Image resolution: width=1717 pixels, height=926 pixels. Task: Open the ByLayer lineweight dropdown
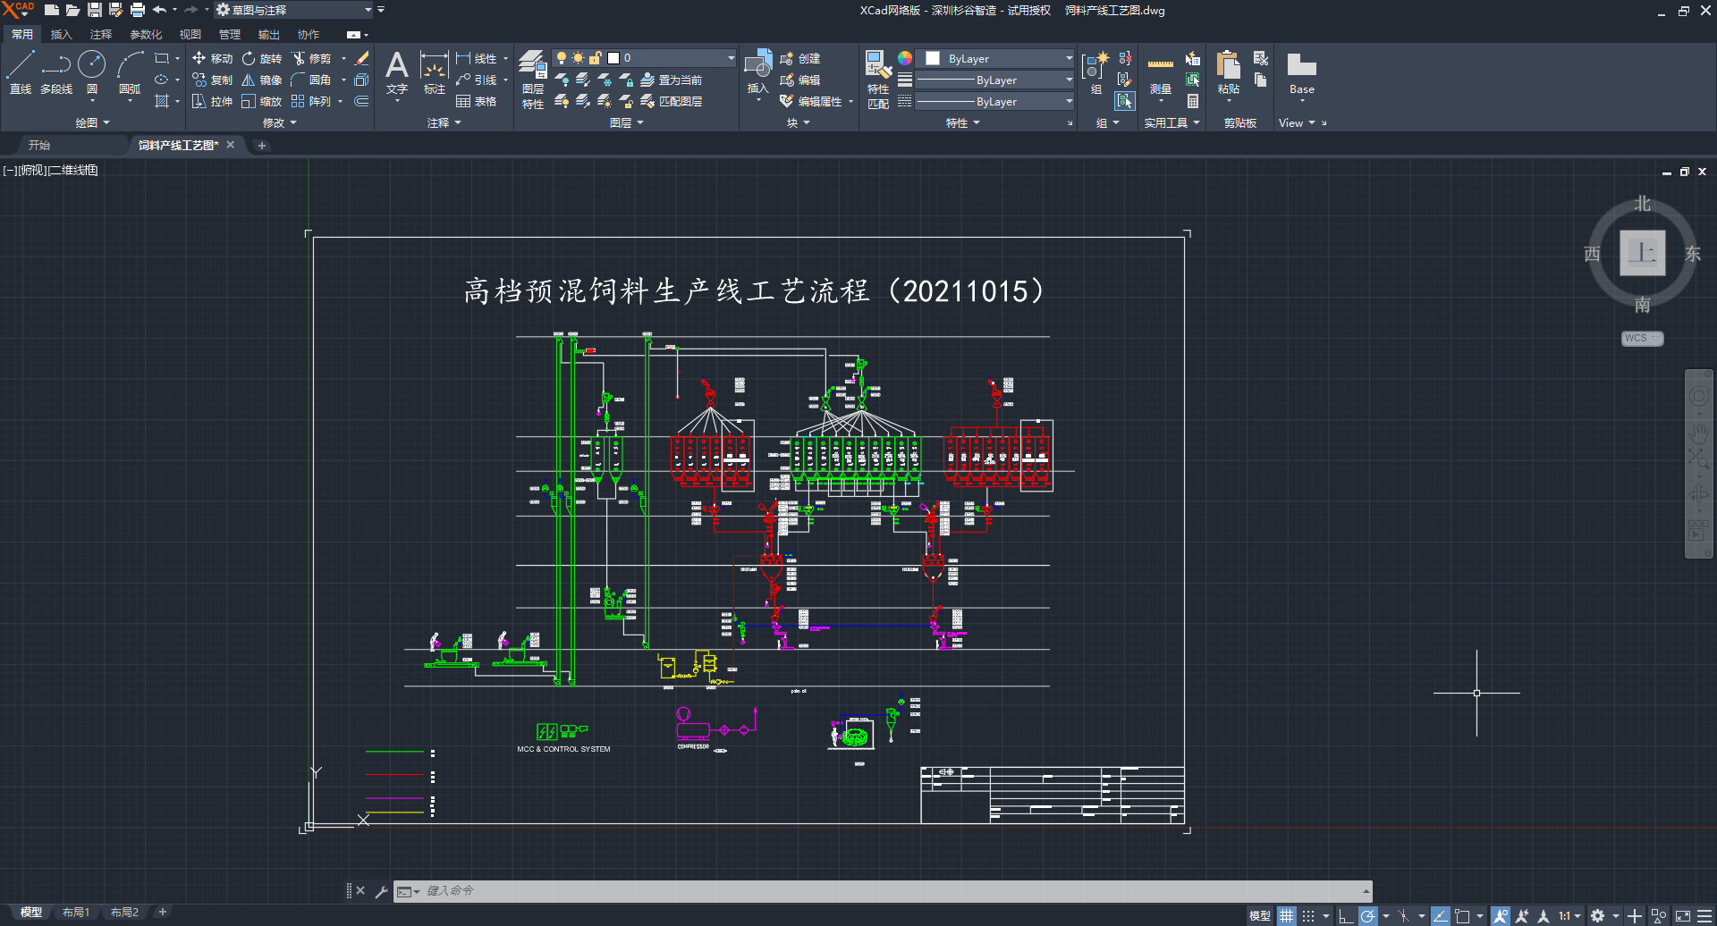(1069, 80)
